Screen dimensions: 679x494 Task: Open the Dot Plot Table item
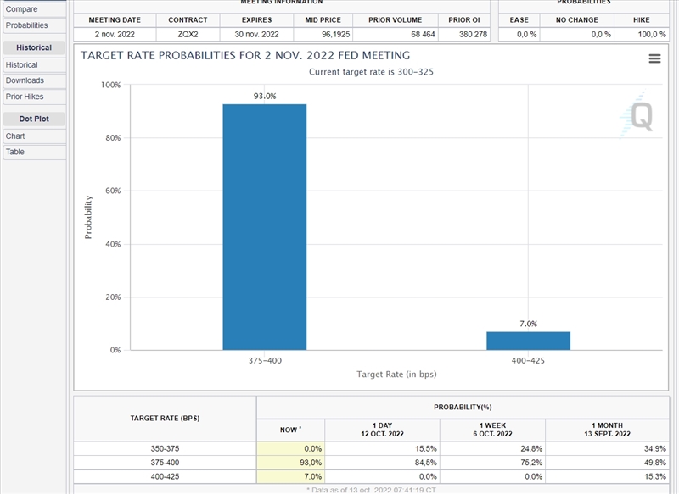click(x=35, y=152)
